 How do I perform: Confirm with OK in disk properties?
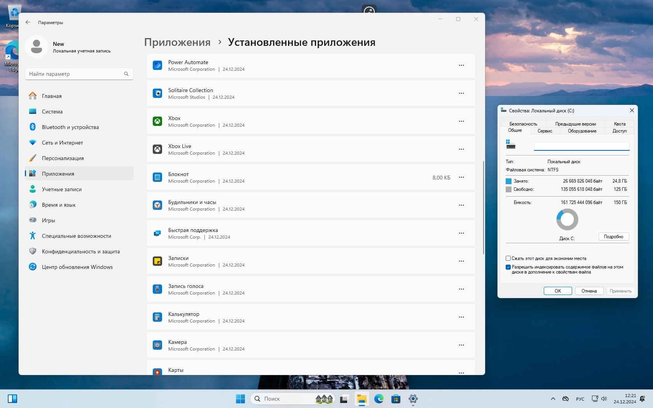click(x=558, y=291)
